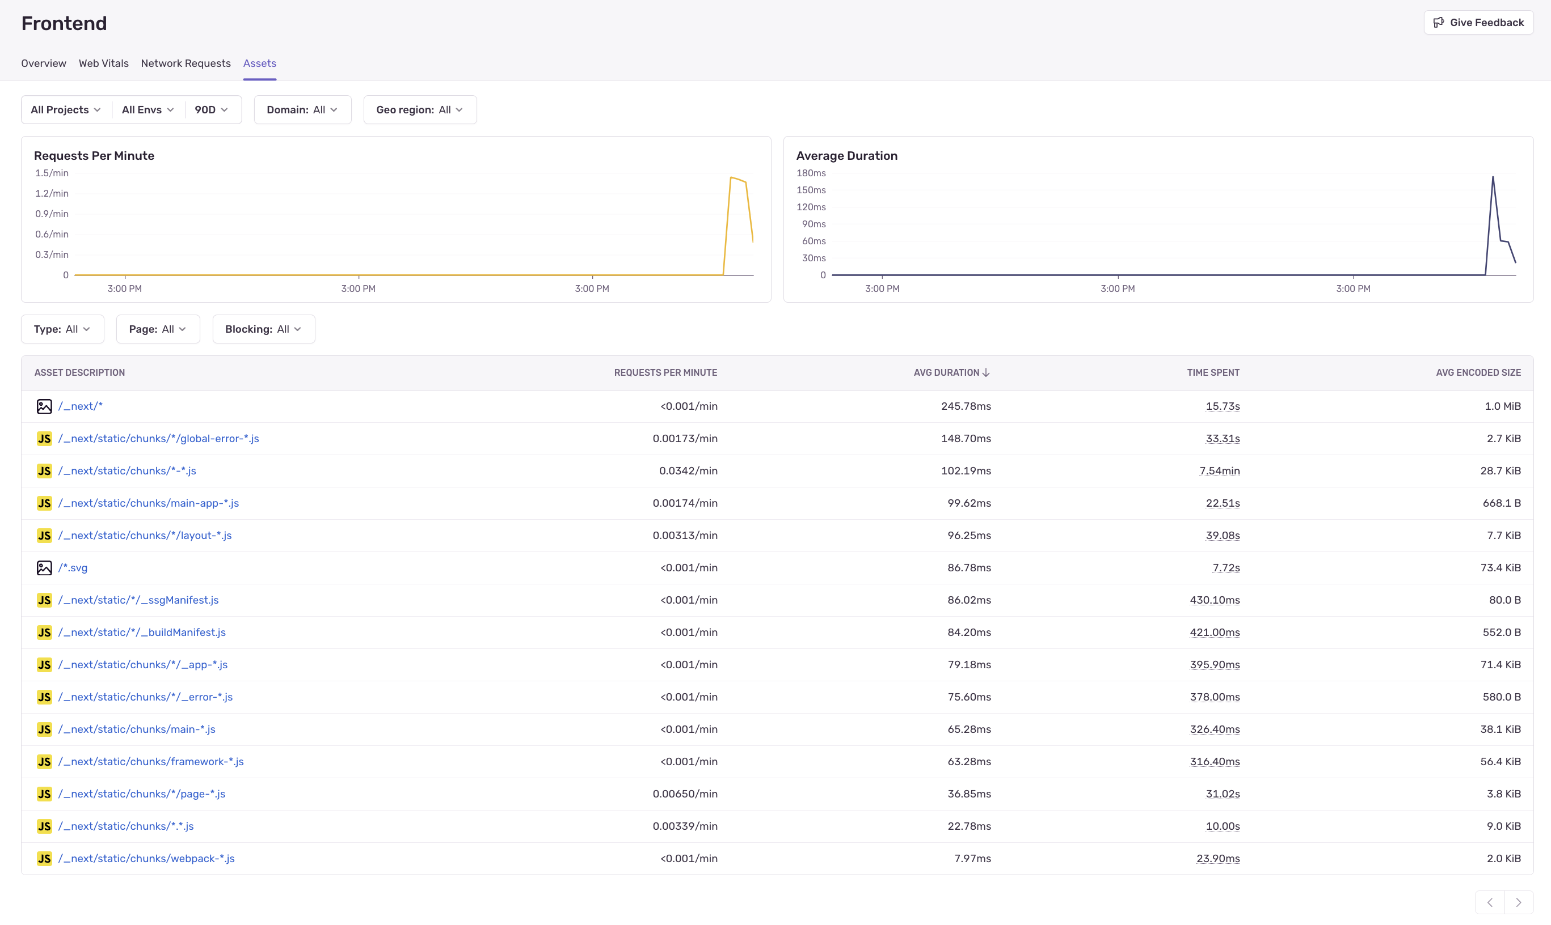Image resolution: width=1551 pixels, height=925 pixels.
Task: Open the Network Requests tab
Action: (186, 63)
